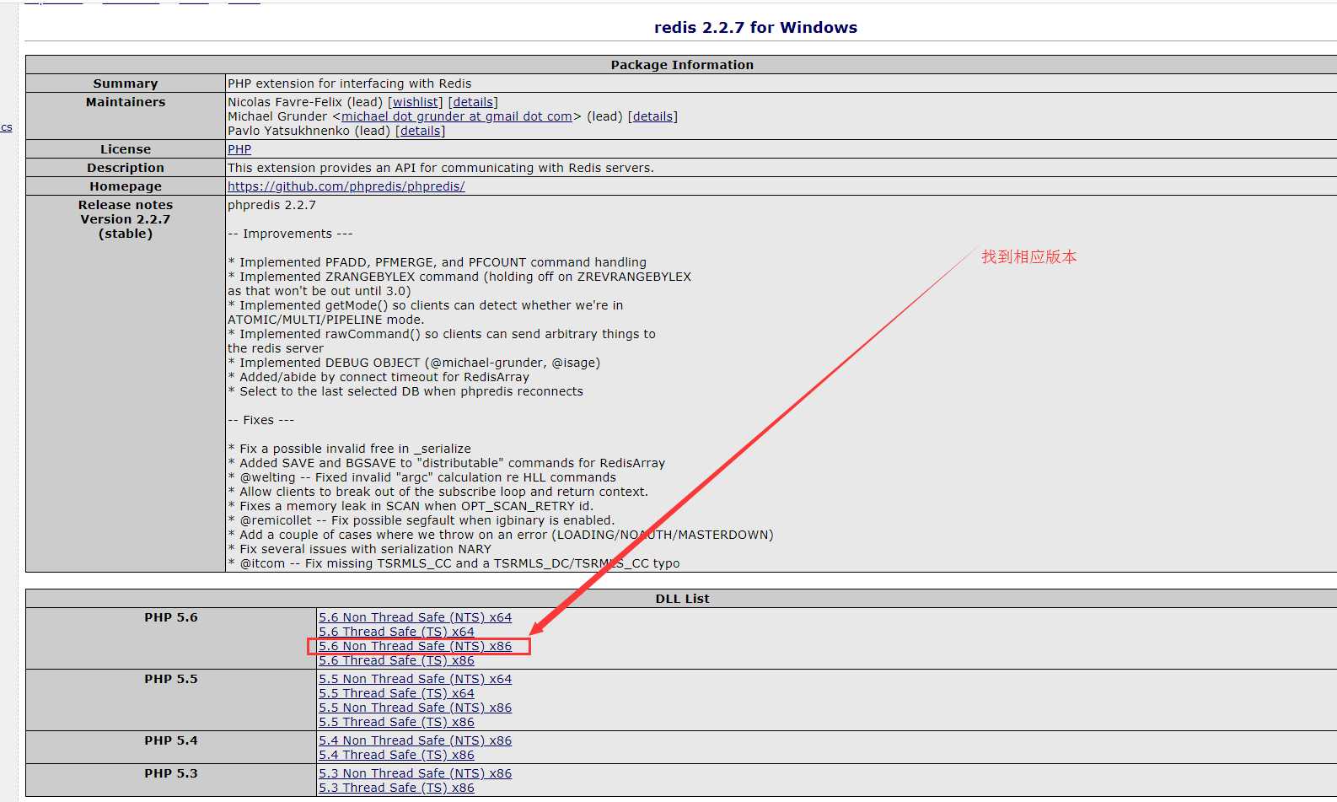Download 5.6 Thread Safe (TS) x86
Viewport: 1337px width, 802px height.
396,660
